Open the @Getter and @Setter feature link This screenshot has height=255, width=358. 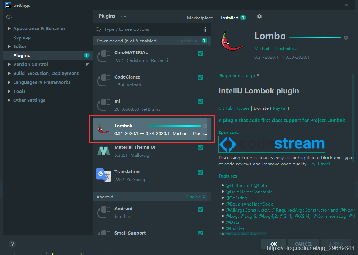coord(248,185)
